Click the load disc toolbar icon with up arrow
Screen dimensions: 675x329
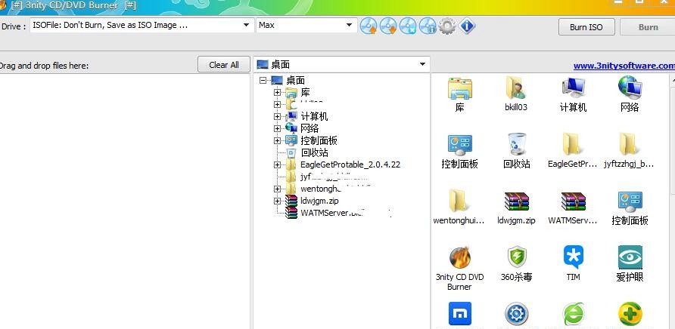pyautogui.click(x=369, y=26)
